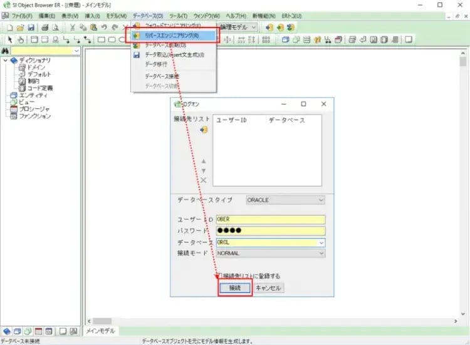Viewport: 470px width, 345px height.
Task: Collapse the ディクショナリ tree node
Action: (5, 61)
